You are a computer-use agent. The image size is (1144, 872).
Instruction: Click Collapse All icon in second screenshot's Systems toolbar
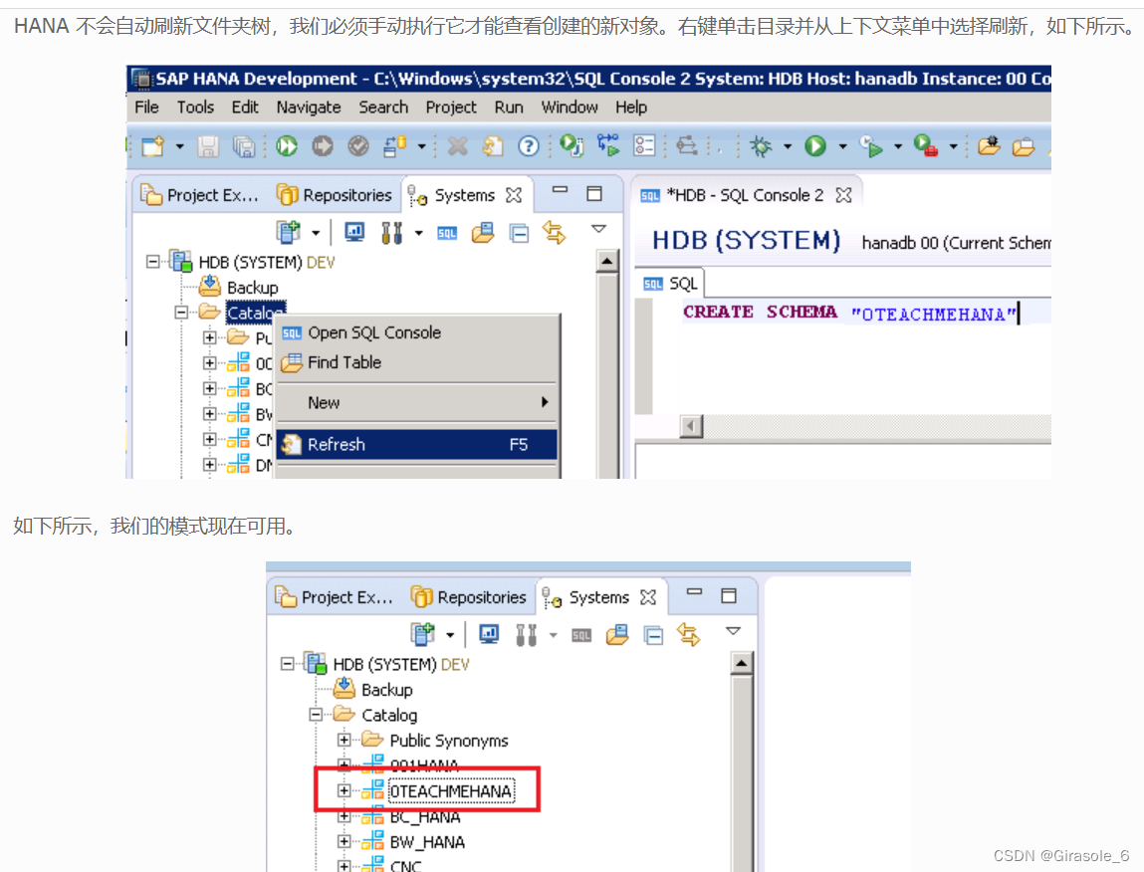click(653, 635)
